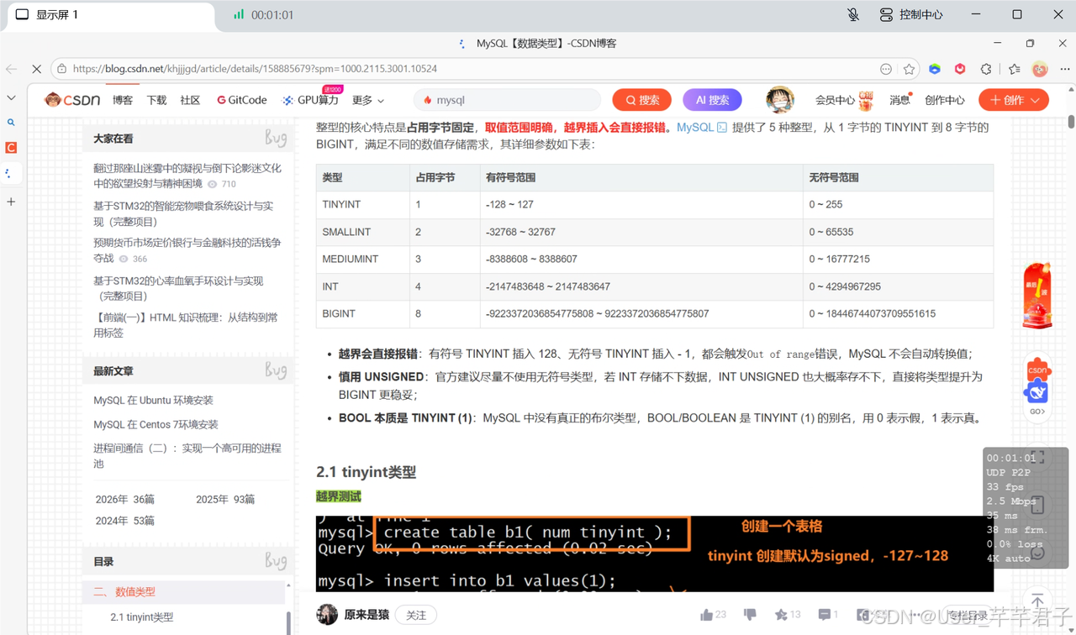Click the floating CSDN GO widget

pyautogui.click(x=1036, y=386)
